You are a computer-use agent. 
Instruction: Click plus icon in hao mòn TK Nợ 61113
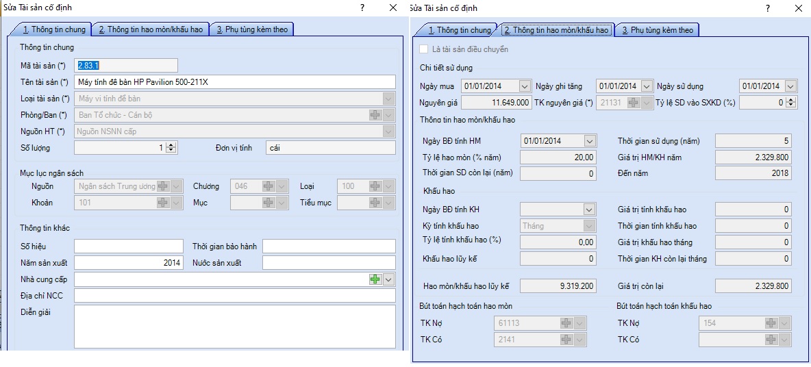coord(566,322)
